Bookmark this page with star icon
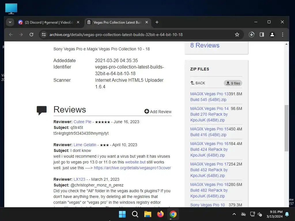295x221 pixels. pos(237,35)
